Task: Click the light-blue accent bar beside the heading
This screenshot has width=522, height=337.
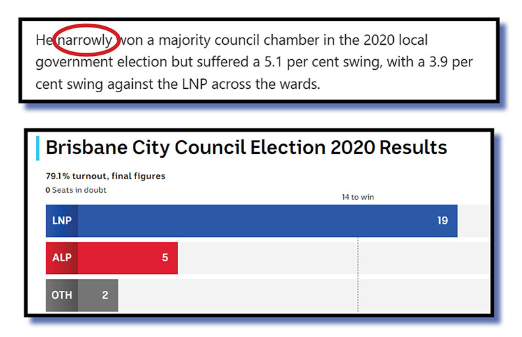Action: (39, 147)
